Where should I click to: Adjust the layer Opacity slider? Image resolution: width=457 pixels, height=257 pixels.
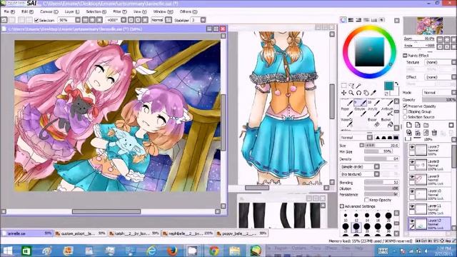[439, 100]
